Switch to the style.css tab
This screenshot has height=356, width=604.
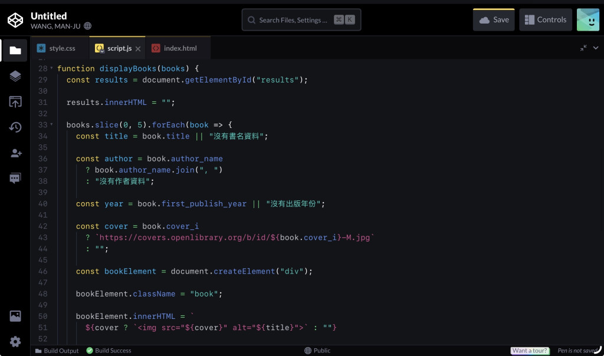pos(60,48)
